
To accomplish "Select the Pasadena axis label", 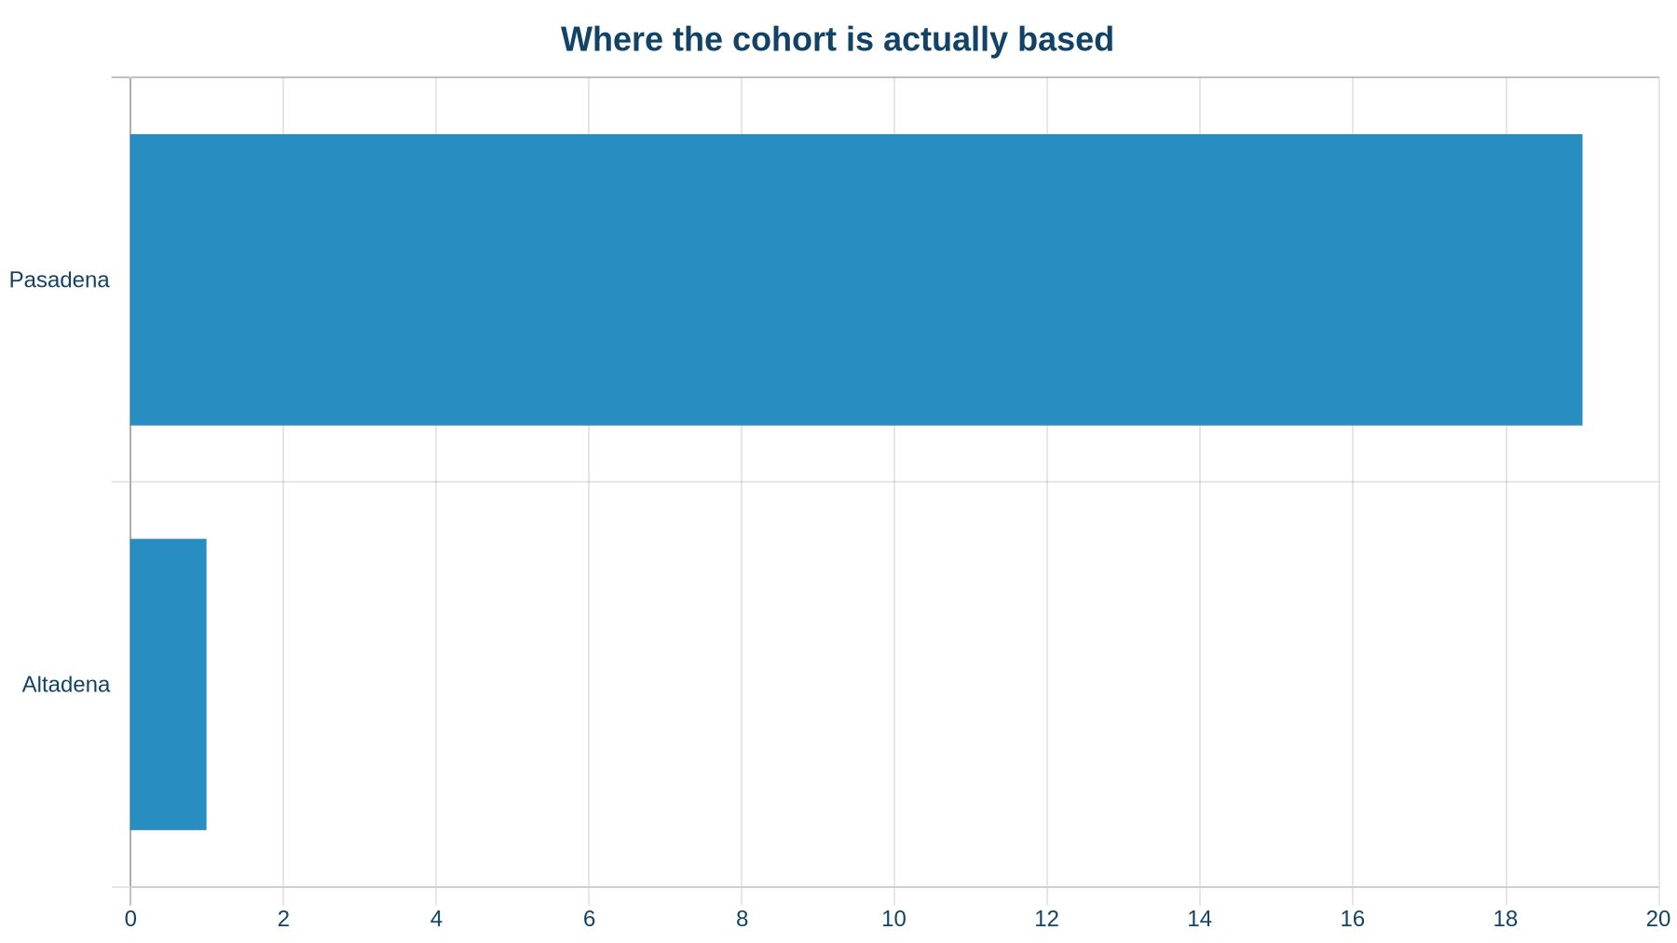I will tap(60, 280).
